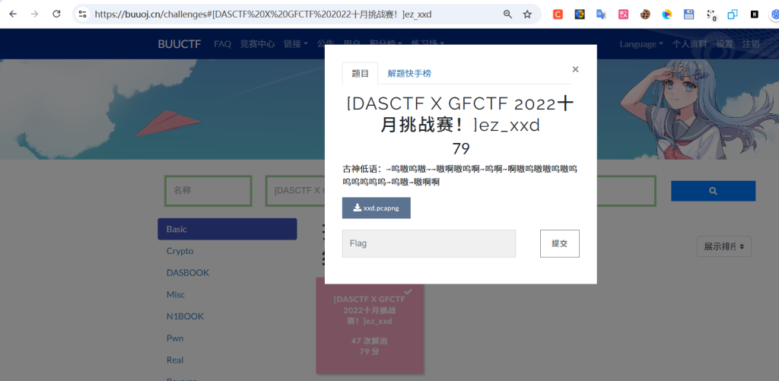Open the 展示排序 sort dropdown
Screen dimensions: 779x381
(x=723, y=246)
